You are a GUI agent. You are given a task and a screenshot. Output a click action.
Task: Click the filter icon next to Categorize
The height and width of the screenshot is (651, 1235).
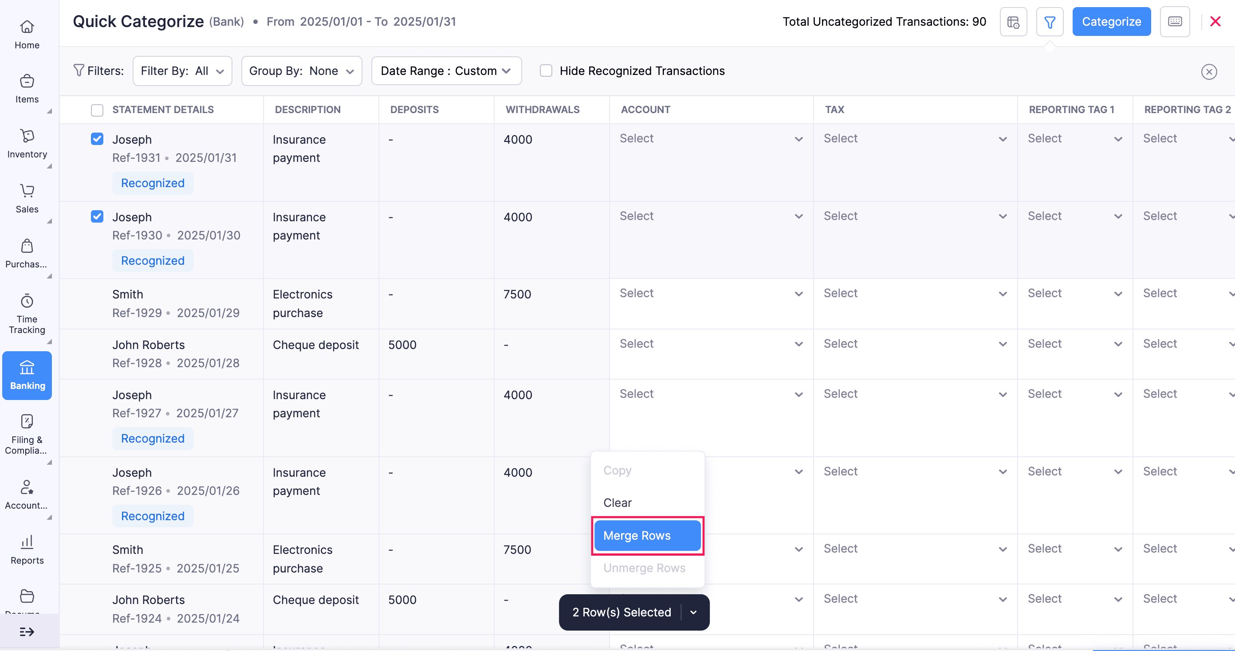tap(1050, 21)
